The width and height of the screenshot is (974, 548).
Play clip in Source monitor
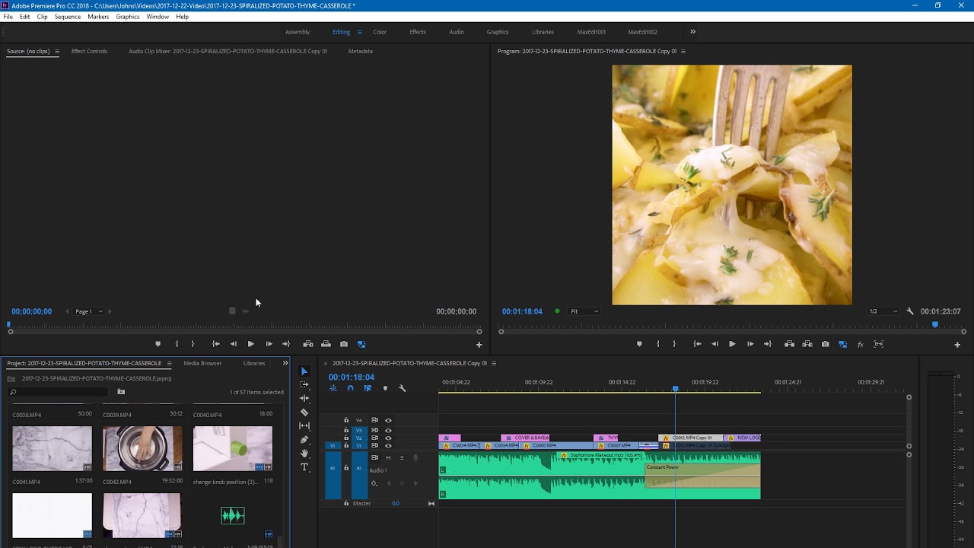[x=250, y=344]
